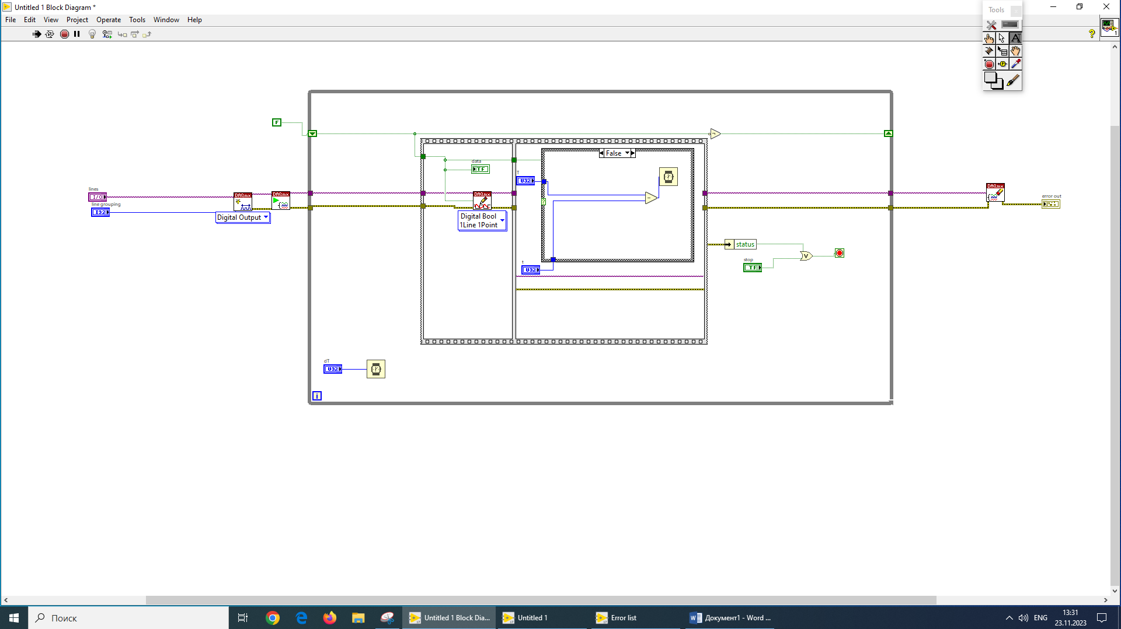Open the Tools menu

(137, 20)
